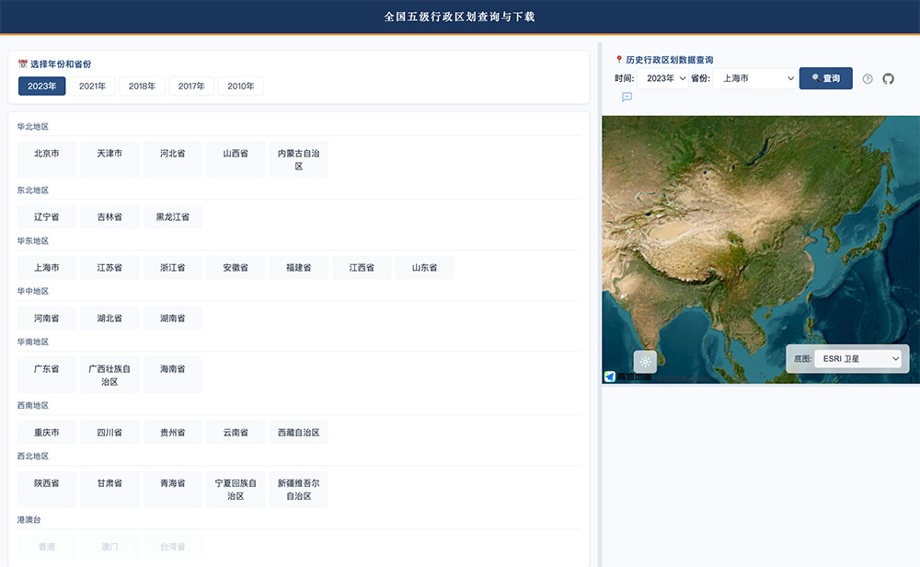
Task: Select the 2010年 year tab
Action: pyautogui.click(x=240, y=87)
